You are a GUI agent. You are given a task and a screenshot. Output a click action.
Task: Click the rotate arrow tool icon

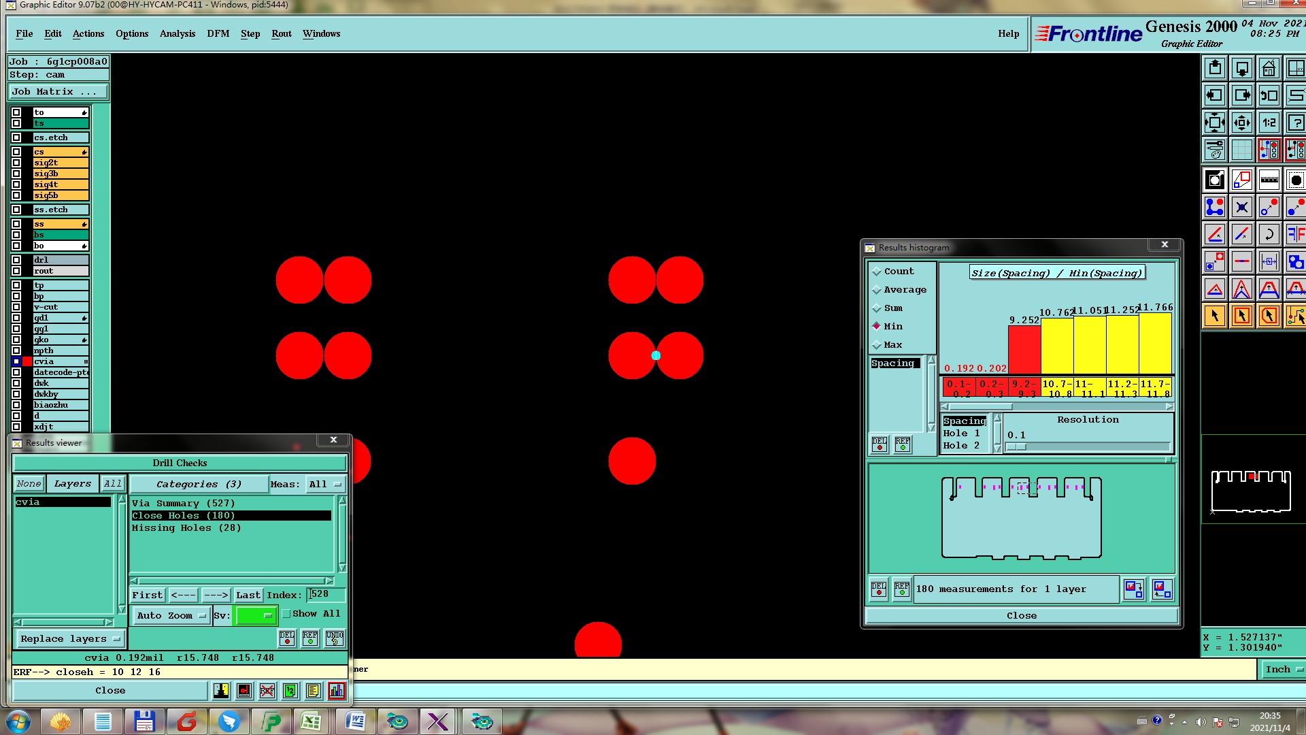[x=1269, y=235]
